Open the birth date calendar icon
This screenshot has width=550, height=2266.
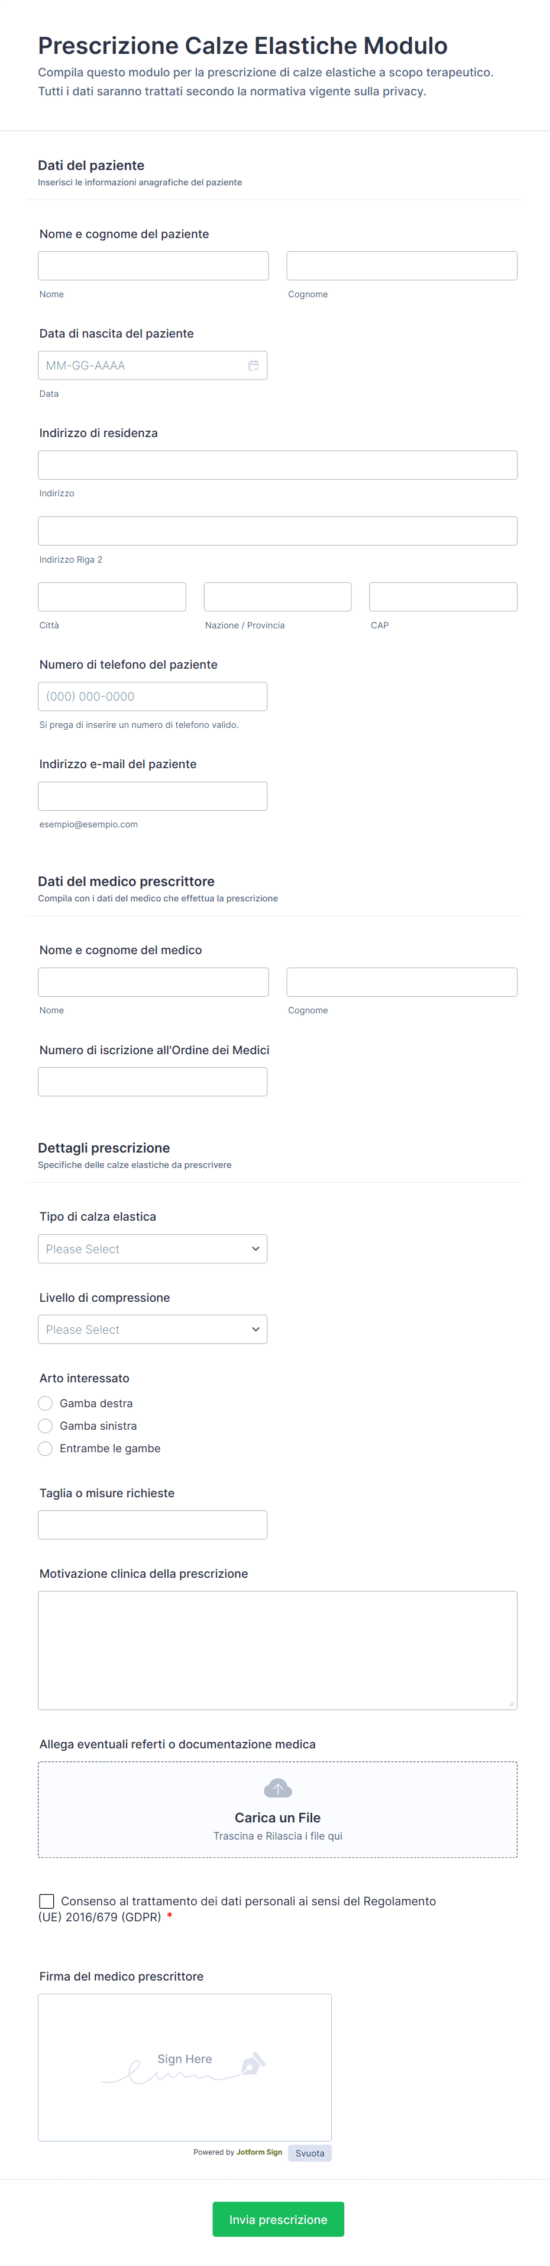tap(253, 366)
